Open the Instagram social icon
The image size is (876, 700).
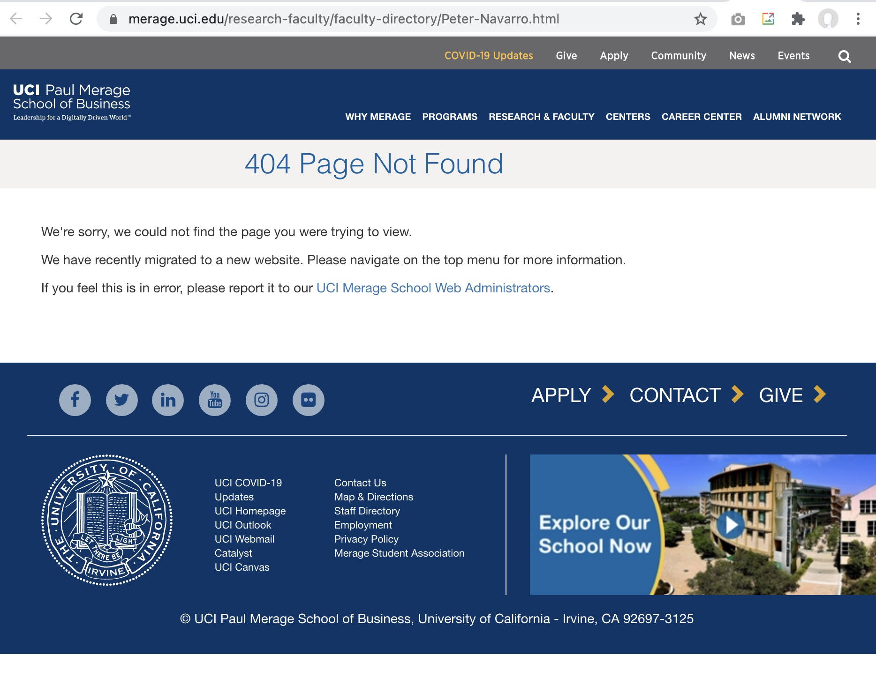(x=262, y=400)
